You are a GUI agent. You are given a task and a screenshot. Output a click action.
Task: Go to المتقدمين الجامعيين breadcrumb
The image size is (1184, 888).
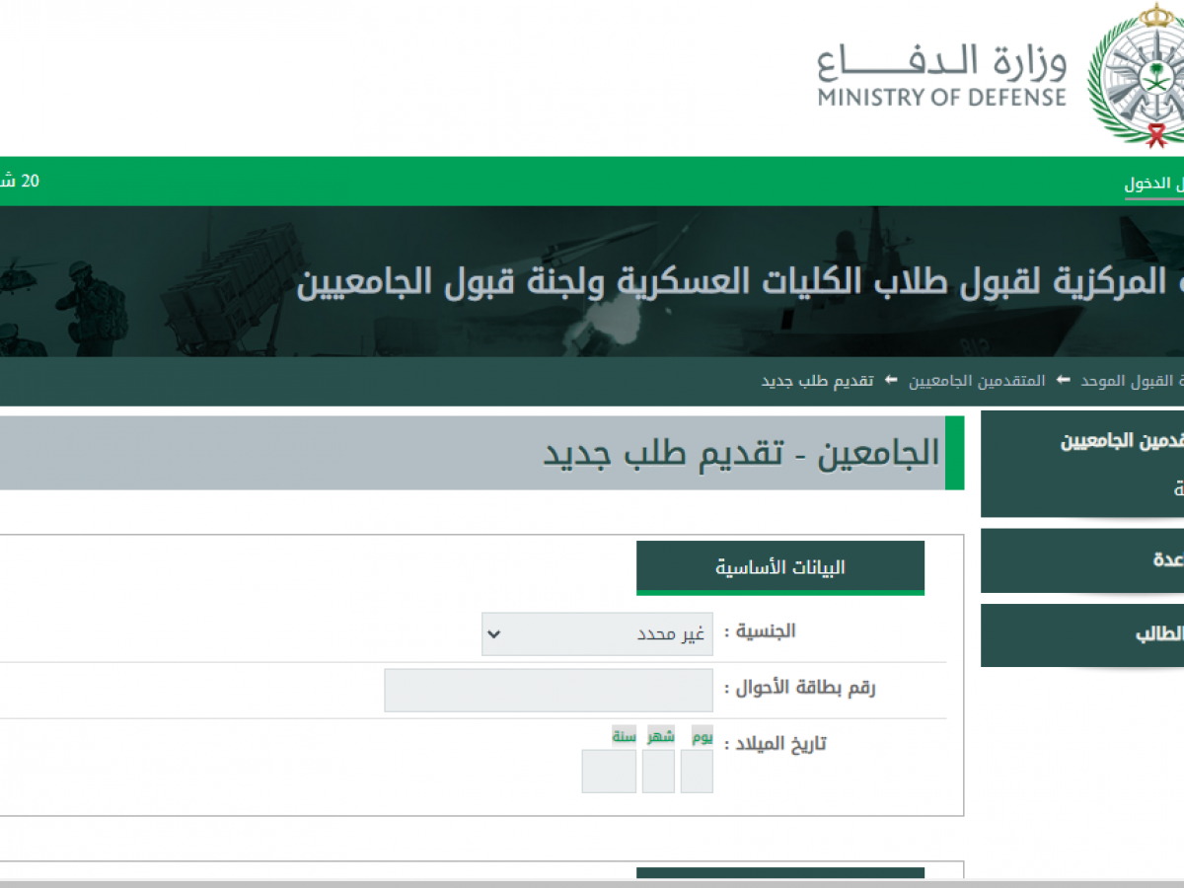coord(977,381)
